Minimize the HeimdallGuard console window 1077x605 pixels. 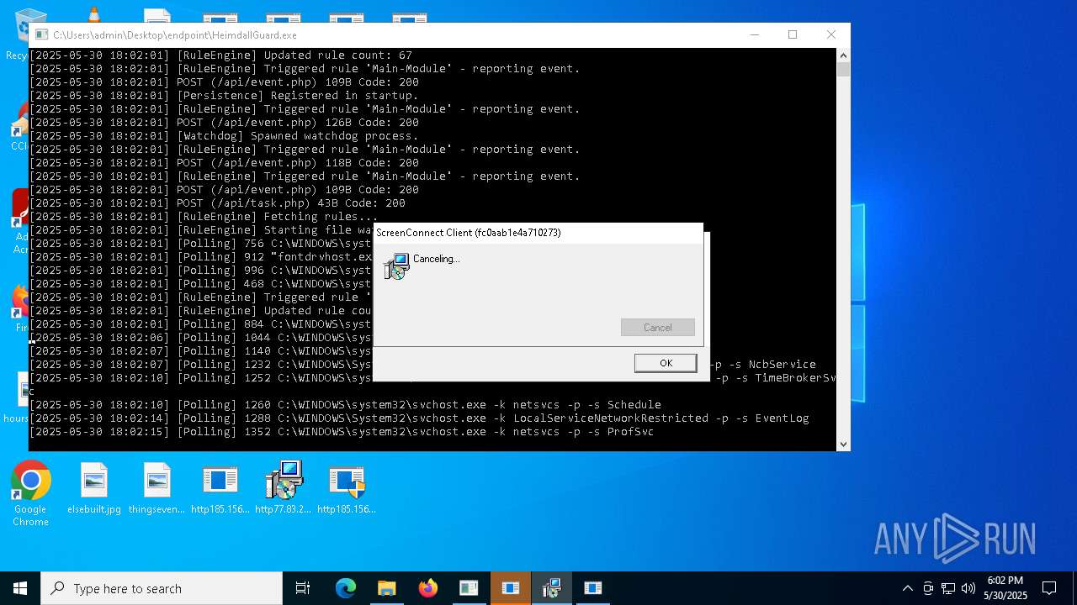(755, 34)
